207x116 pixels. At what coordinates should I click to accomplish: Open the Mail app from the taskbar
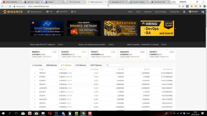click(x=37, y=113)
